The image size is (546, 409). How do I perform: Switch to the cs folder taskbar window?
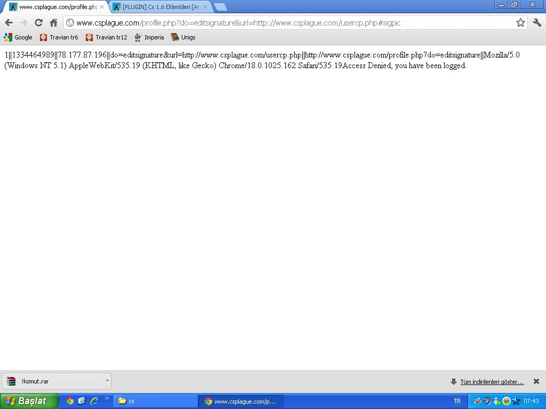(155, 401)
